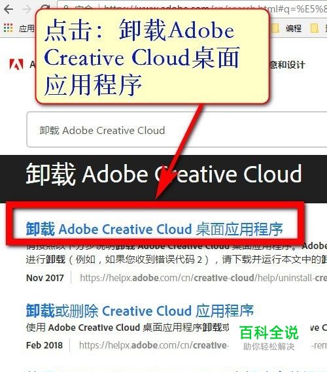Click the Nov 2017 date label
Screen dimensions: 327x372
45,278
